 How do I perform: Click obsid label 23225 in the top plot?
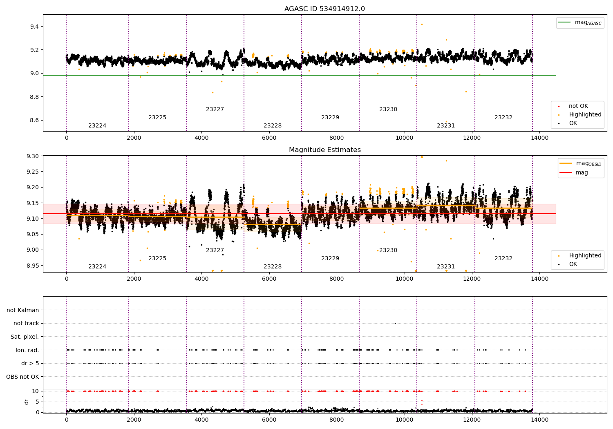[x=157, y=118]
